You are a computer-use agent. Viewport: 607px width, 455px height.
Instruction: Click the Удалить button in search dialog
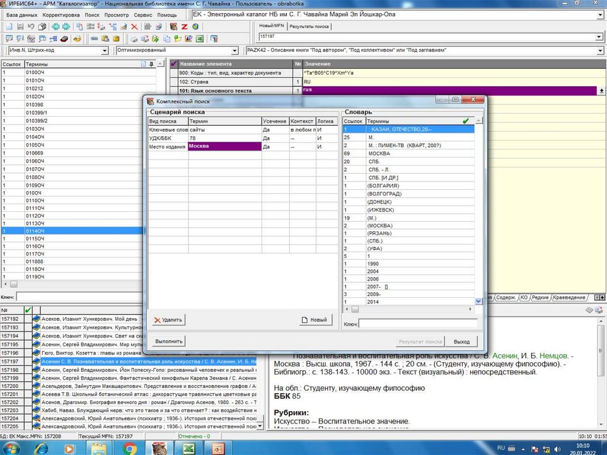(168, 320)
